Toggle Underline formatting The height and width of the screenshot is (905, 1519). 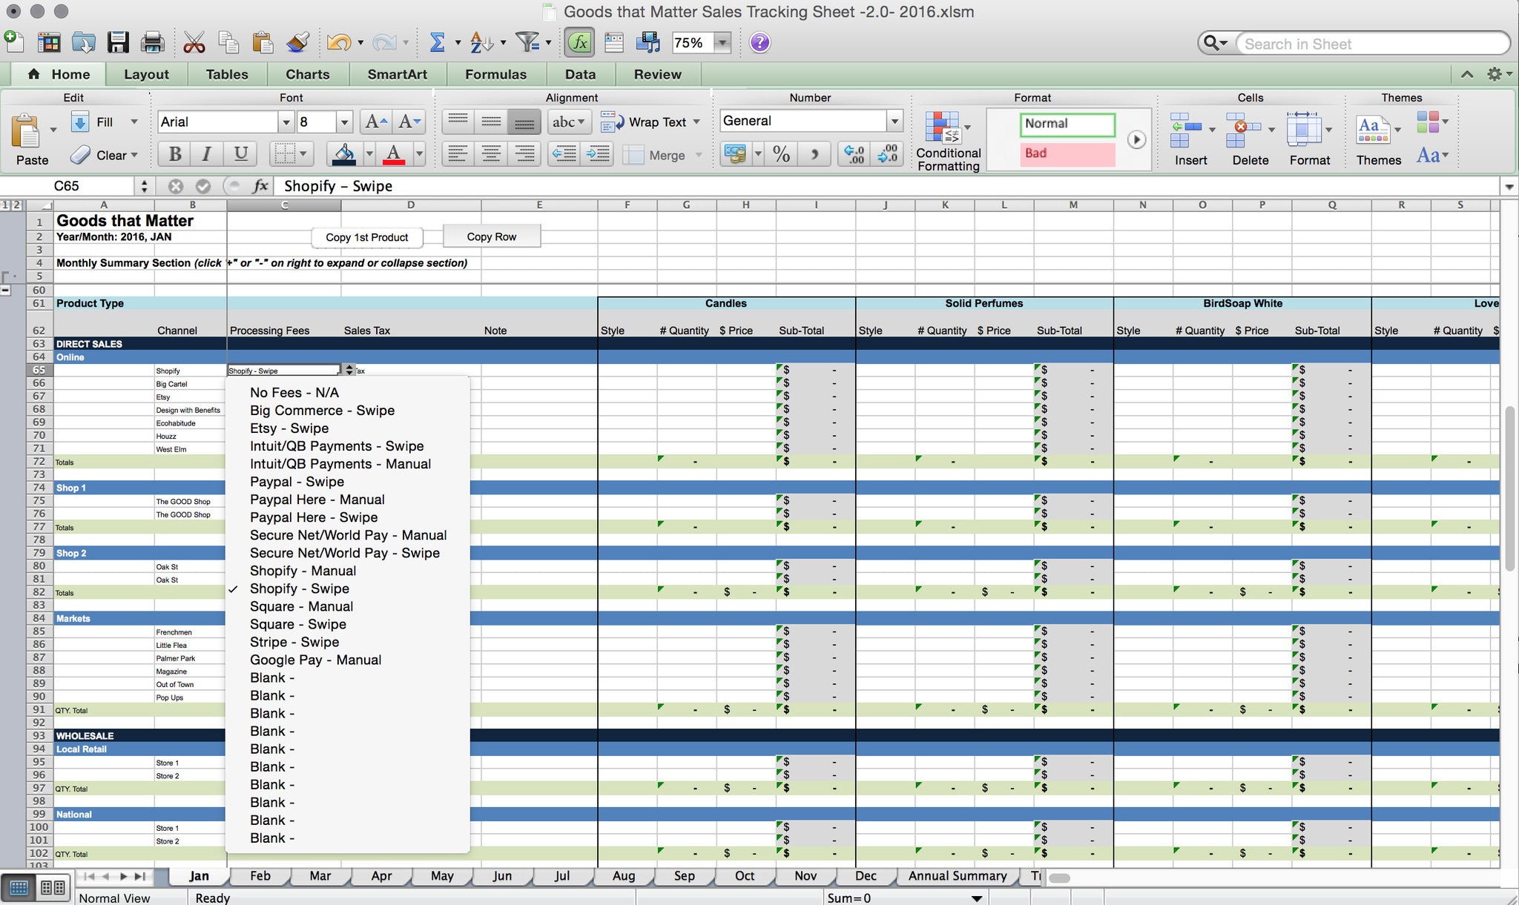pos(241,154)
